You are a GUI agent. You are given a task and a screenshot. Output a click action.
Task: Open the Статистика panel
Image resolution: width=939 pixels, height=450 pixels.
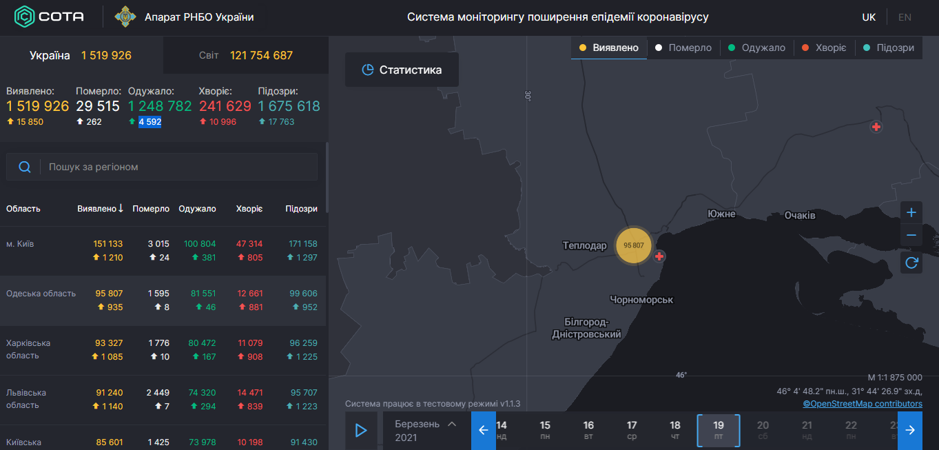pos(402,69)
